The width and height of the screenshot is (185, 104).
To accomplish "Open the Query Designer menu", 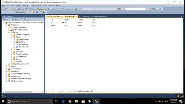I will click(35, 6).
